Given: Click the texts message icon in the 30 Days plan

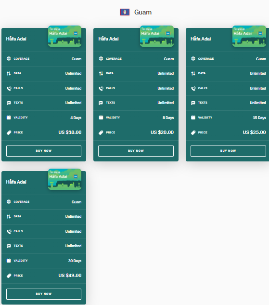Looking at the screenshot, I should point(9,246).
